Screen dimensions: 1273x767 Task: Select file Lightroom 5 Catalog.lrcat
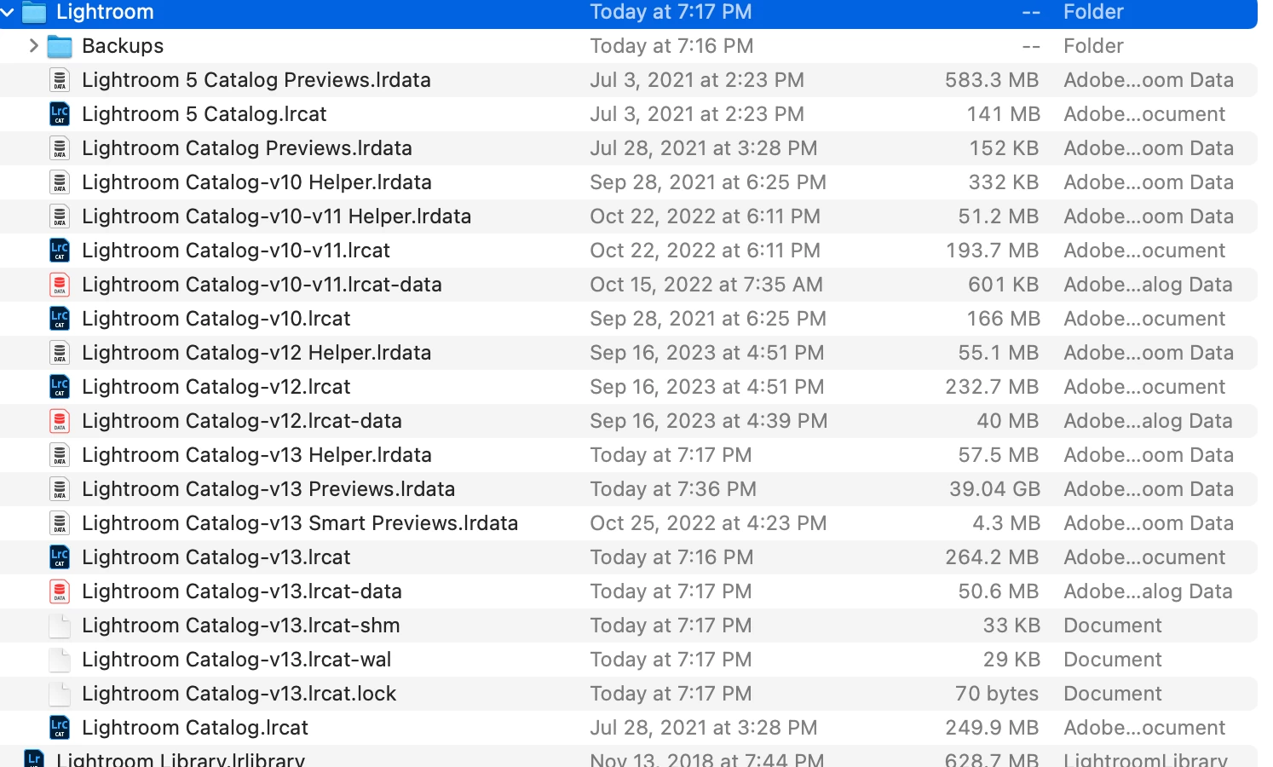(204, 114)
